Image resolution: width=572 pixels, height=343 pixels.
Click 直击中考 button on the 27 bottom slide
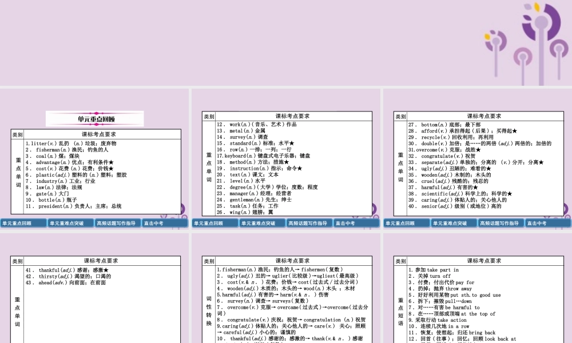pyautogui.click(x=547, y=223)
